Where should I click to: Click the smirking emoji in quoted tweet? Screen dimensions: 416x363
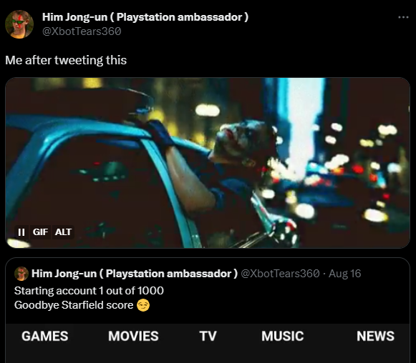(x=143, y=305)
